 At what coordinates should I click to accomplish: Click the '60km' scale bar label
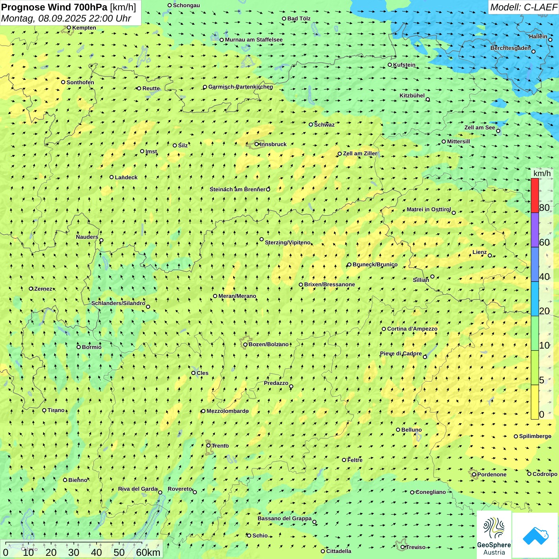[148, 552]
